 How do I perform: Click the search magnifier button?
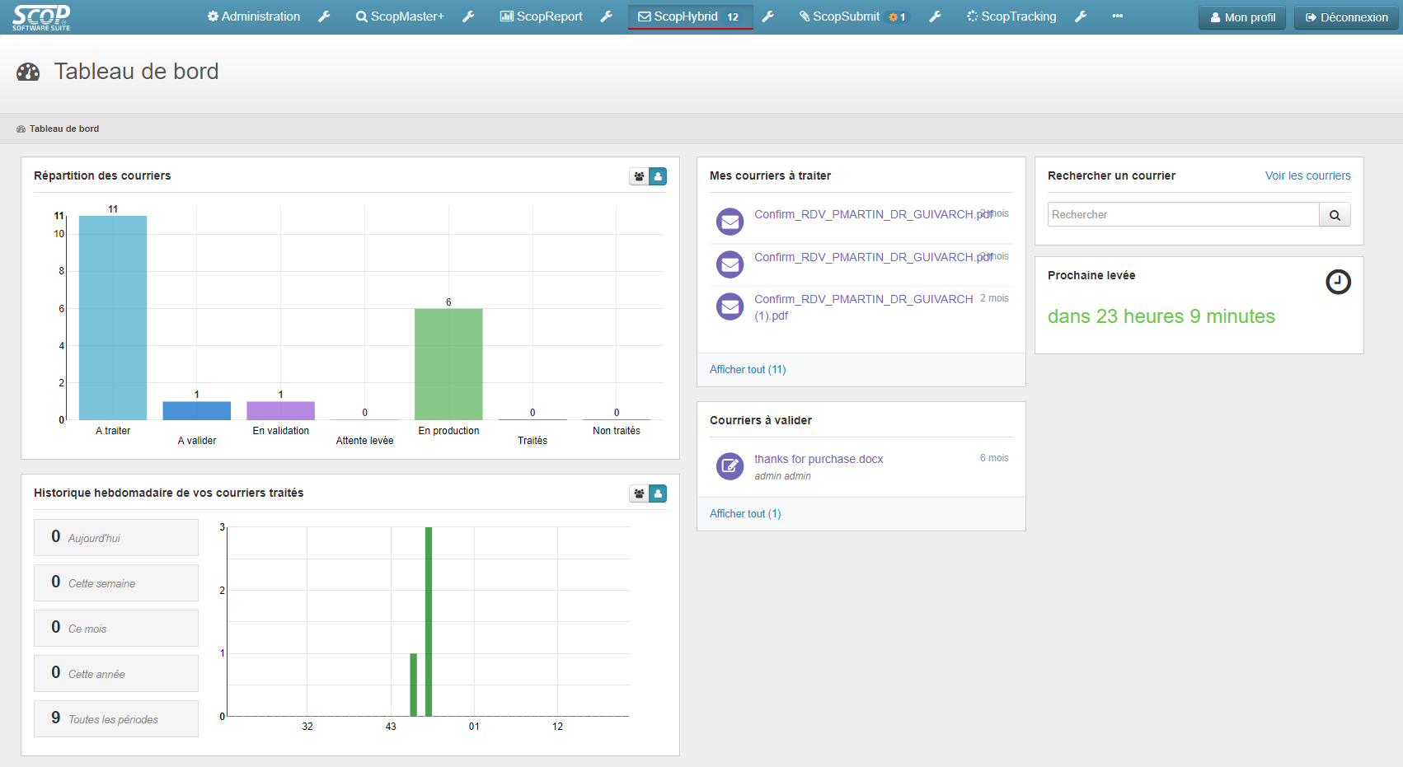(x=1335, y=214)
